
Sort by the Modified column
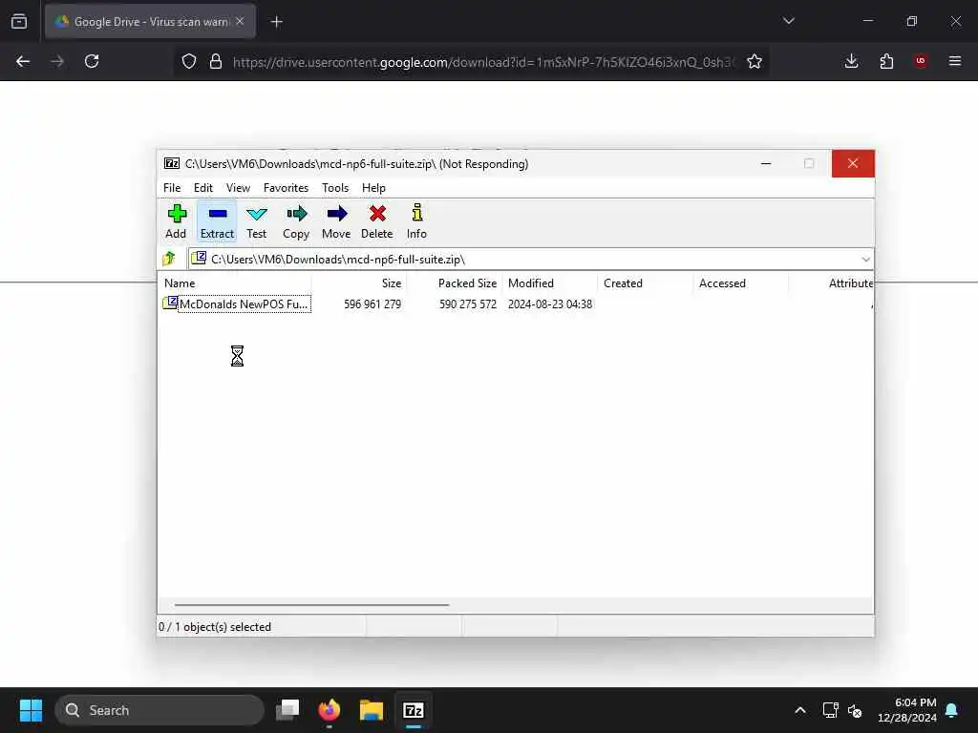pyautogui.click(x=549, y=283)
